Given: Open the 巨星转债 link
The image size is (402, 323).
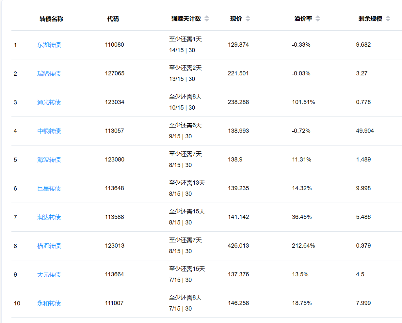Looking at the screenshot, I should [x=49, y=189].
